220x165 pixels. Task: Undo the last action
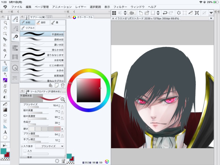(165, 13)
